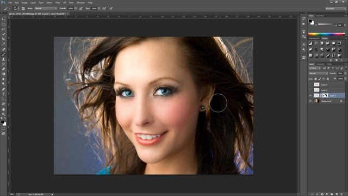Change the screen mode in toolbox
Image resolution: width=348 pixels, height=196 pixels.
pos(3,133)
